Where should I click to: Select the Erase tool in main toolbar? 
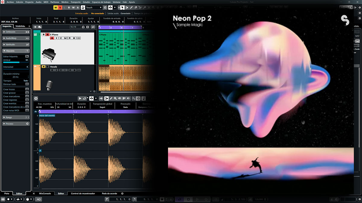136,8
